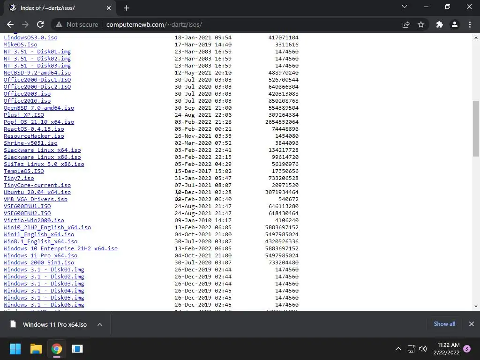Open the Plus!_XP.ISO link
The image size is (480, 360).
[x=23, y=115]
